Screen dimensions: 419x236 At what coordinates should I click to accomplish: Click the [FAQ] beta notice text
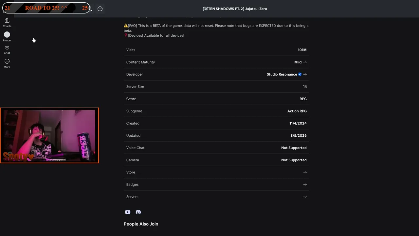click(216, 28)
